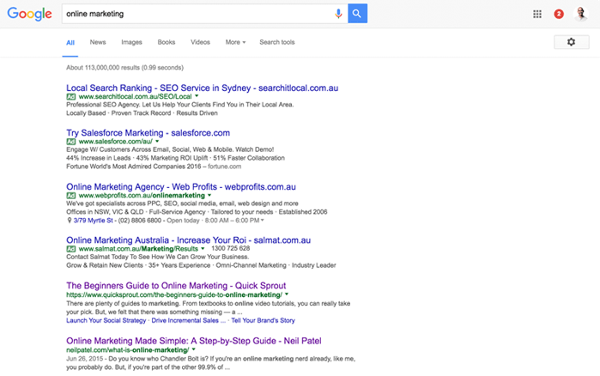Open the settings gear menu
The image size is (600, 376).
tap(571, 42)
